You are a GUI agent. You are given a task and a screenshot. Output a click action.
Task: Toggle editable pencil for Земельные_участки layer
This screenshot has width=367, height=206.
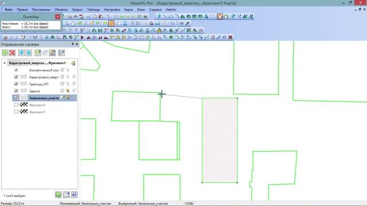click(x=63, y=98)
